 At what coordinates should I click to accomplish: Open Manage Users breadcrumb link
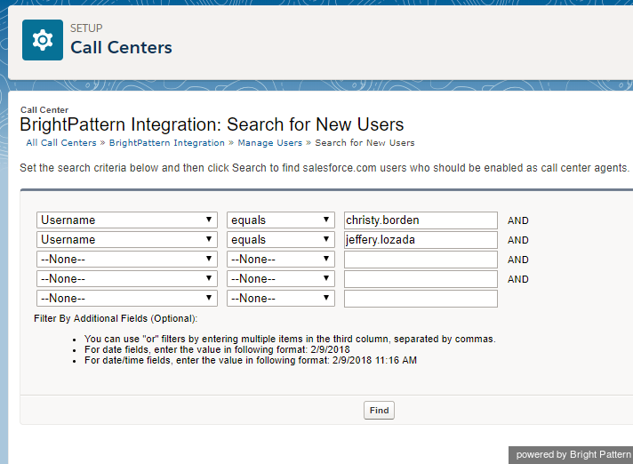tap(269, 143)
